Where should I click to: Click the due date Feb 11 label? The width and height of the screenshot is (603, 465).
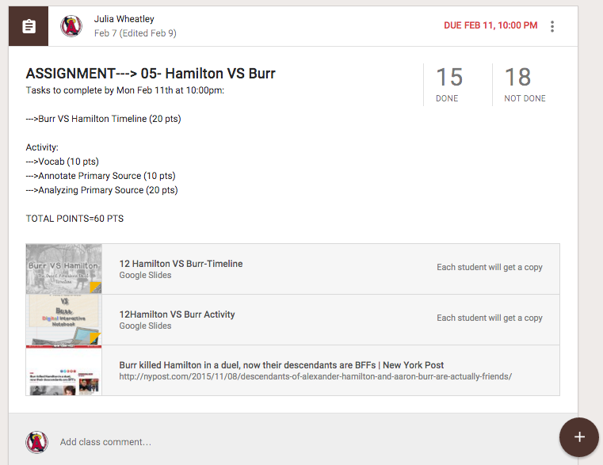click(490, 25)
